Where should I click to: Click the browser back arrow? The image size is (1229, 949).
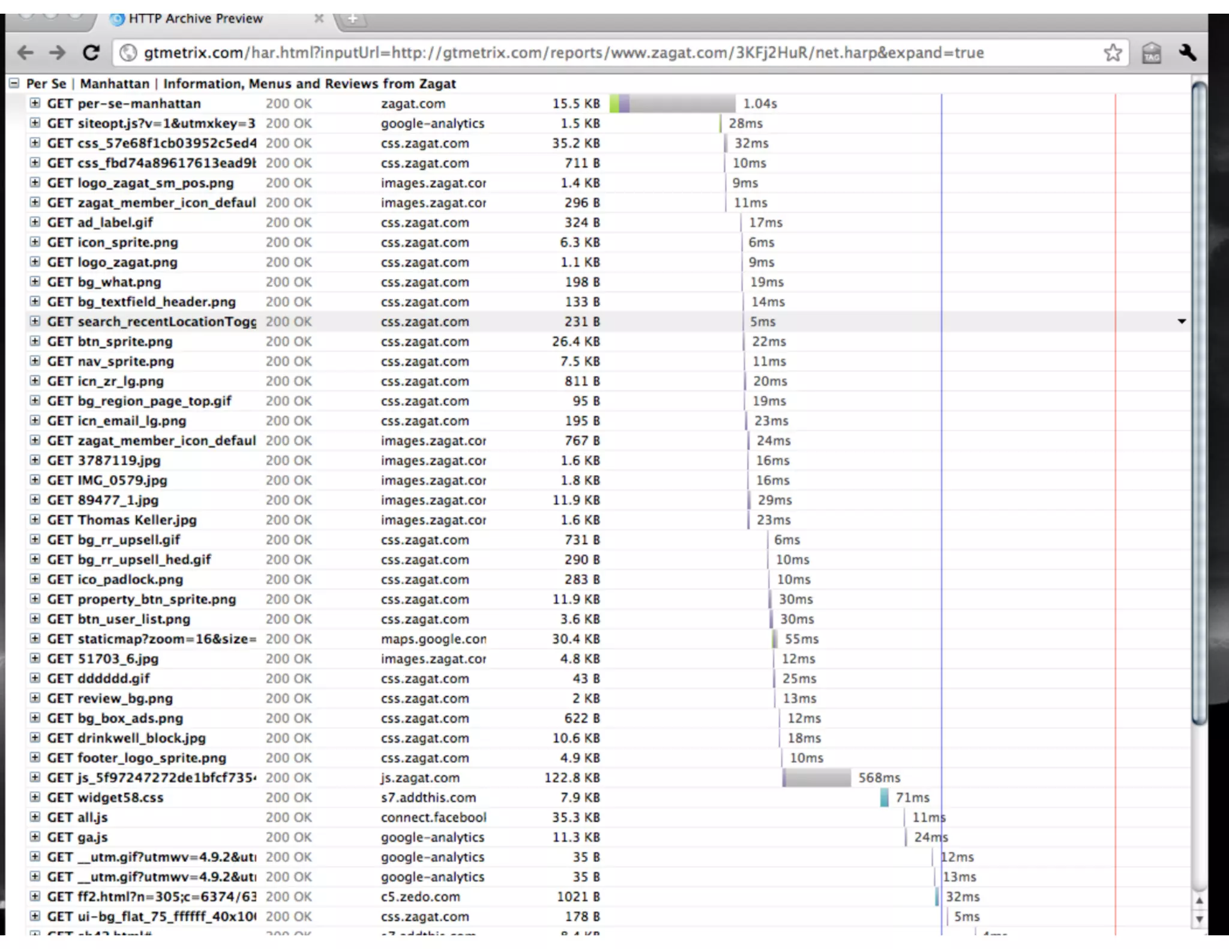coord(25,53)
